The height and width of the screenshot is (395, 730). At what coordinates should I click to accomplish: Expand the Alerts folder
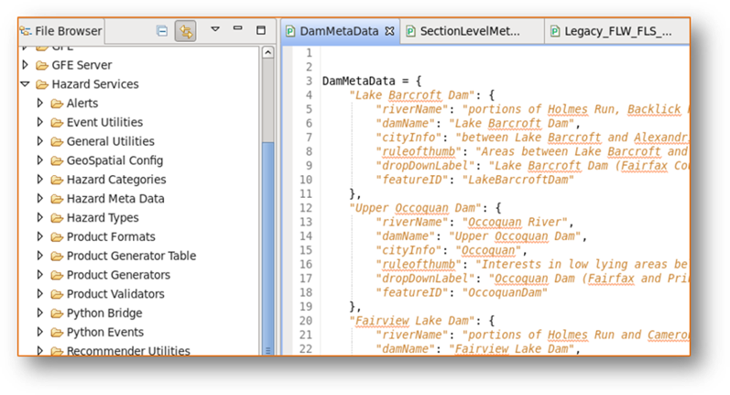(x=40, y=103)
